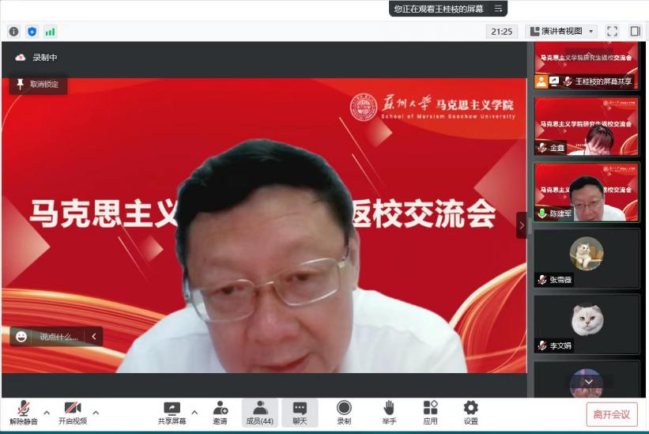Click muted mic icon beside 张雪薇

tap(542, 280)
